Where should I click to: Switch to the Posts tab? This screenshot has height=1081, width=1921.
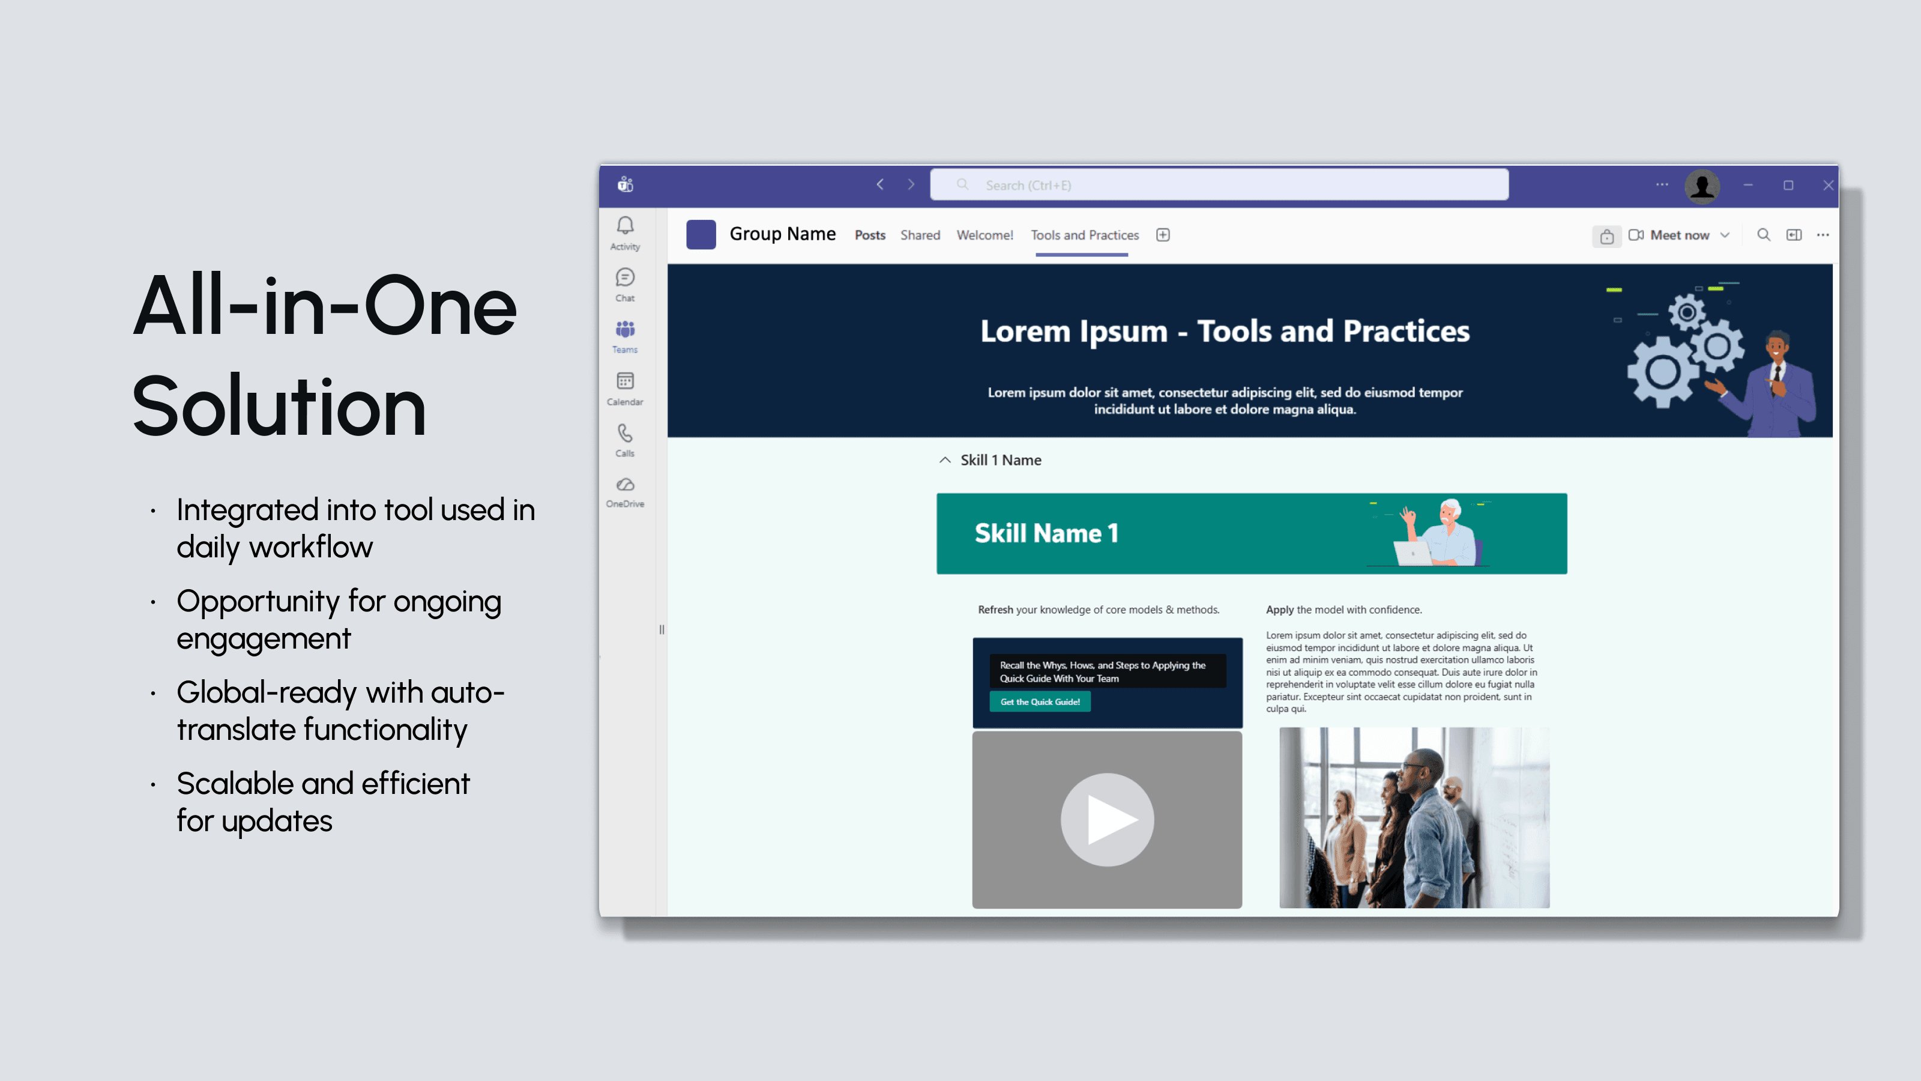[x=869, y=235]
